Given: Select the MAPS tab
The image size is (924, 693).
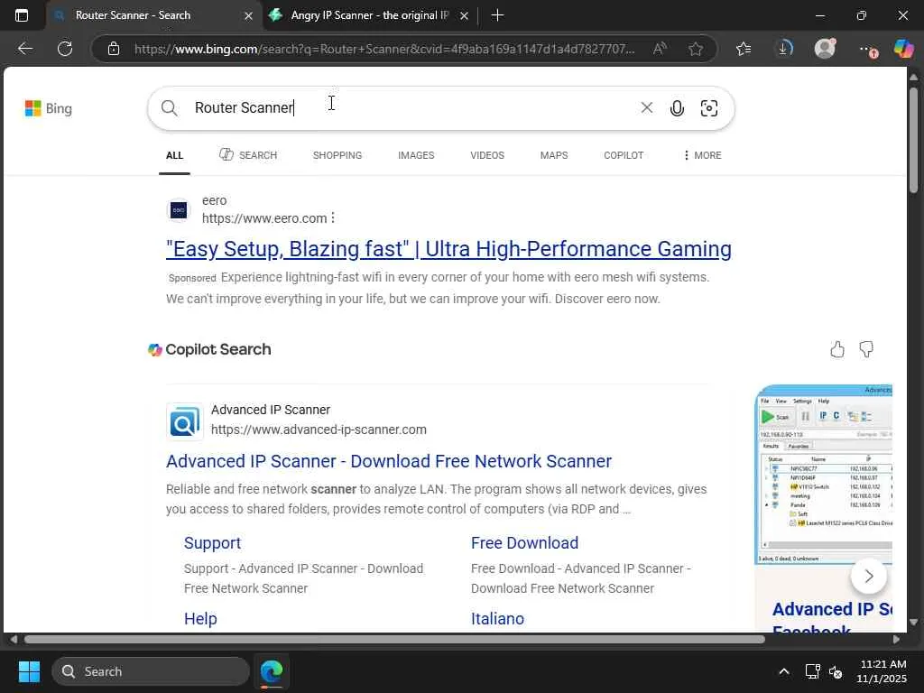Looking at the screenshot, I should click(554, 155).
